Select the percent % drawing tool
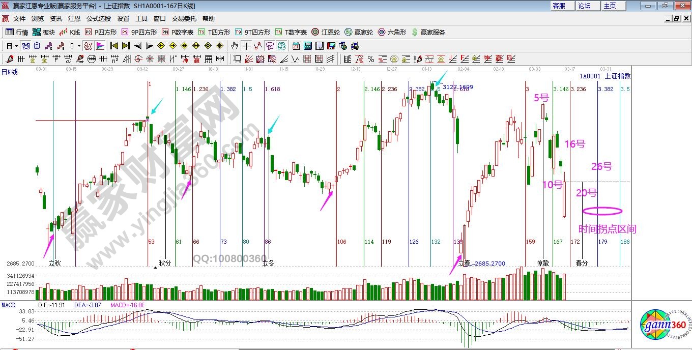This screenshot has height=350, width=692. click(x=371, y=59)
